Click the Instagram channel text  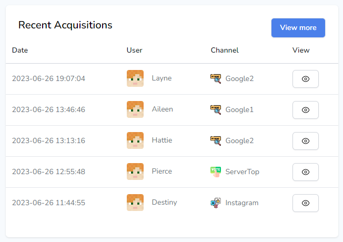coord(242,203)
